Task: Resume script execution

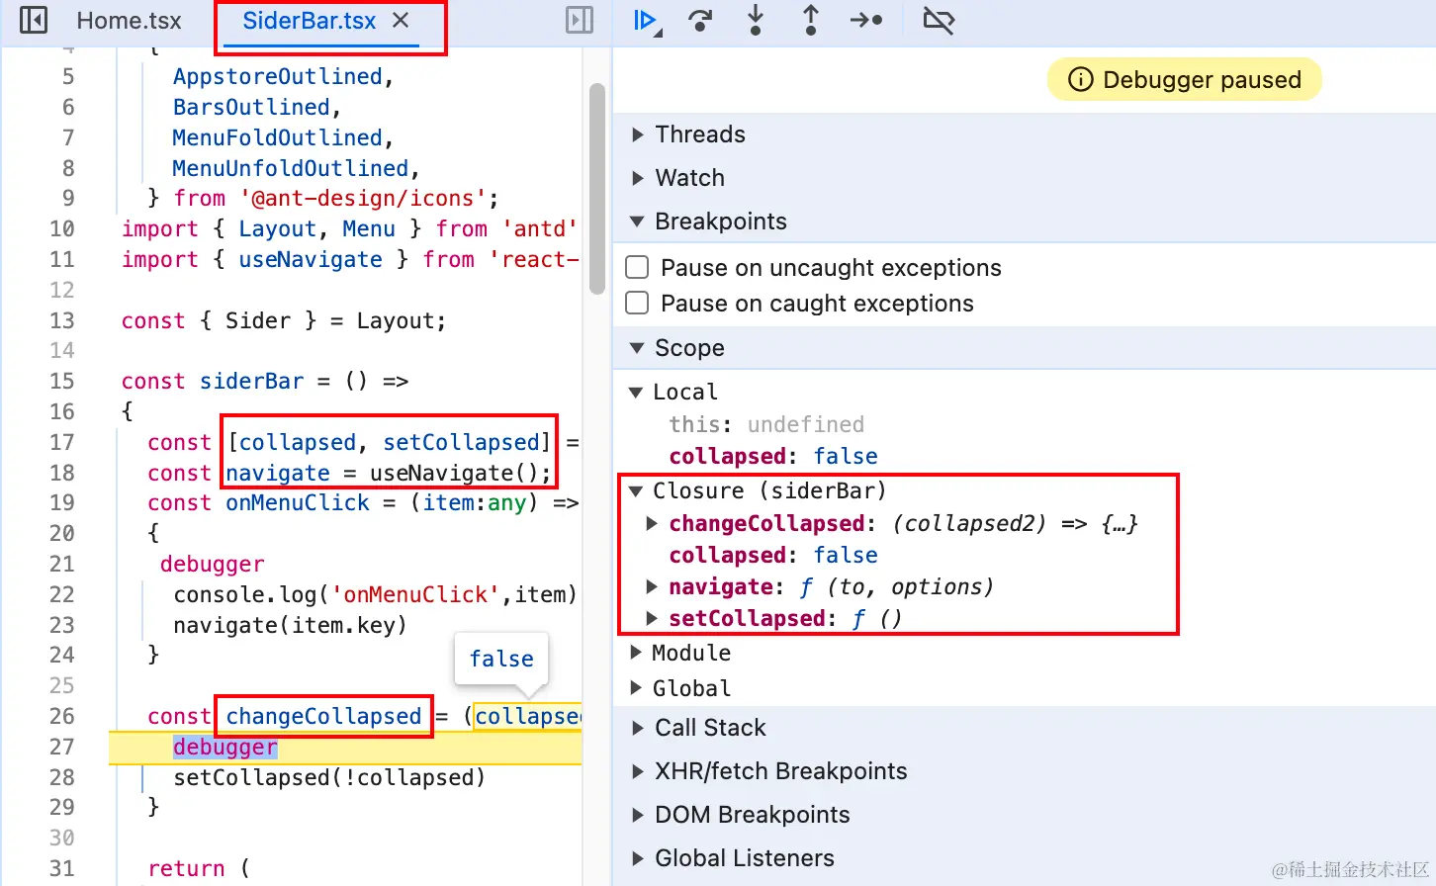Action: tap(648, 20)
